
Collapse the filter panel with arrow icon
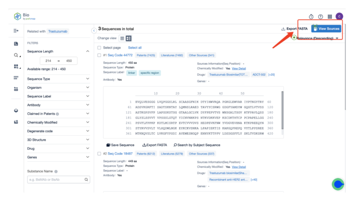94,31
